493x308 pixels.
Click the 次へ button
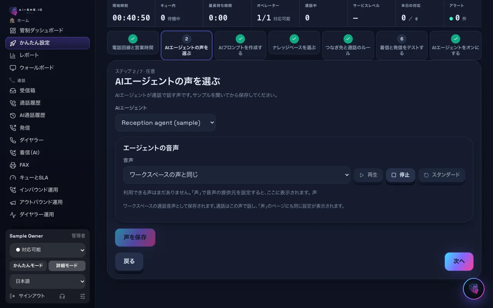459,261
